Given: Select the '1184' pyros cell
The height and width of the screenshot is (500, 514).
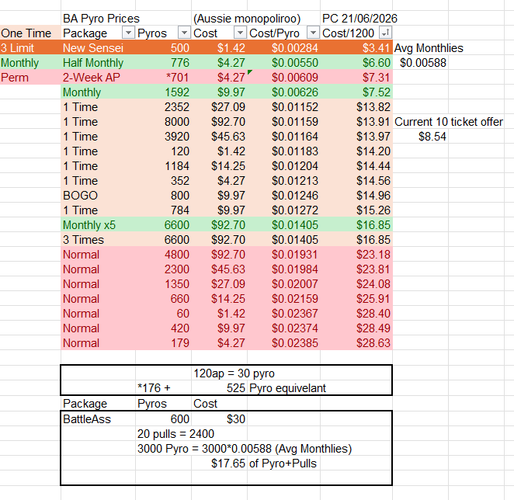Looking at the screenshot, I should click(163, 166).
